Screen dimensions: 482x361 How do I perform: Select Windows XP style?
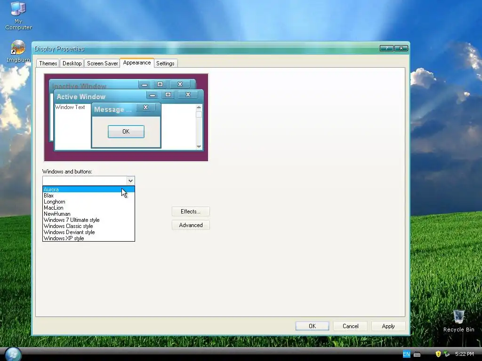pos(88,238)
